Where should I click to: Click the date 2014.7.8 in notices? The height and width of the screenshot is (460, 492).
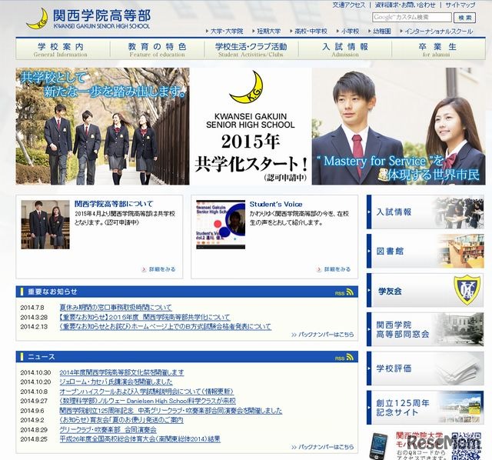click(32, 308)
